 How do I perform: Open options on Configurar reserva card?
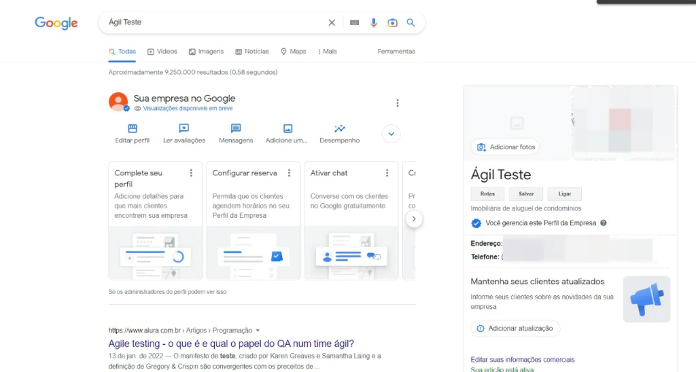289,173
